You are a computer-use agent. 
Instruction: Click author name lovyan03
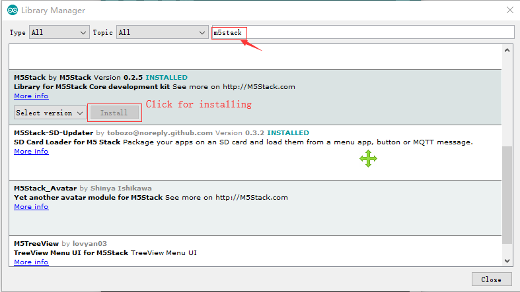click(90, 244)
